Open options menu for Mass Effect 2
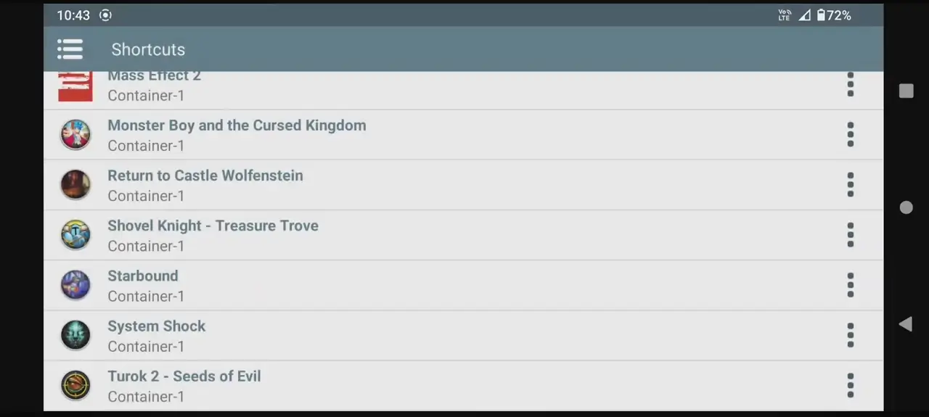The image size is (929, 417). (850, 85)
